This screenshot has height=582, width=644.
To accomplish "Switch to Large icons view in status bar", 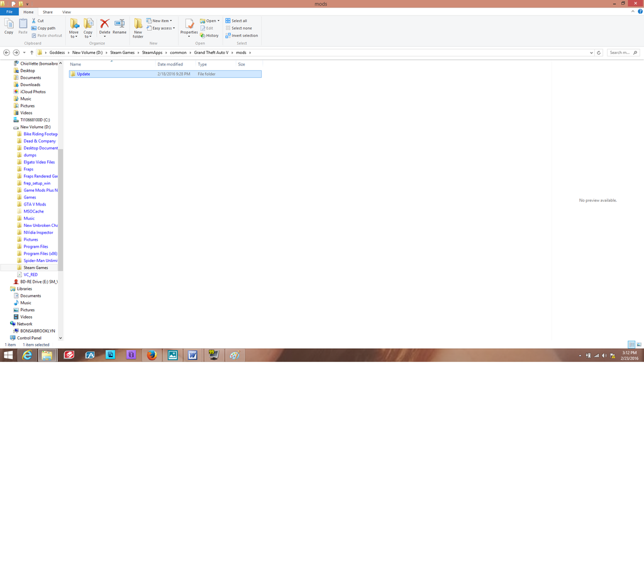I will coord(639,344).
